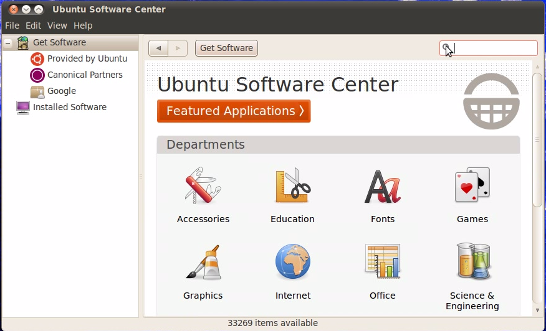Click the scrollbar up arrow
The image size is (546, 331).
[x=537, y=67]
